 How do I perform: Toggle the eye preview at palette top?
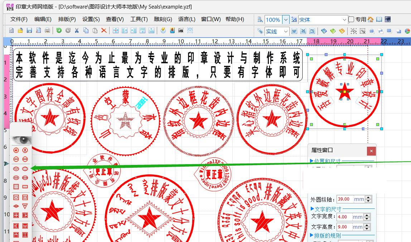(x=21, y=140)
